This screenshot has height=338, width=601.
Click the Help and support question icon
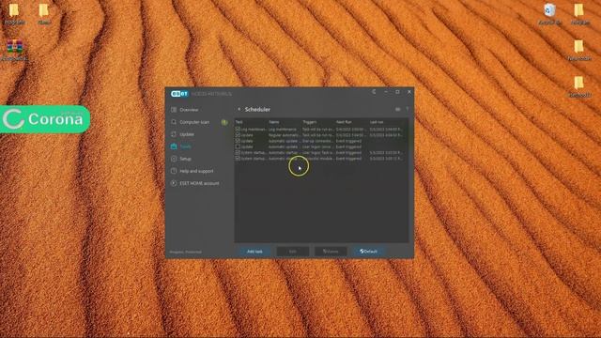coord(174,171)
